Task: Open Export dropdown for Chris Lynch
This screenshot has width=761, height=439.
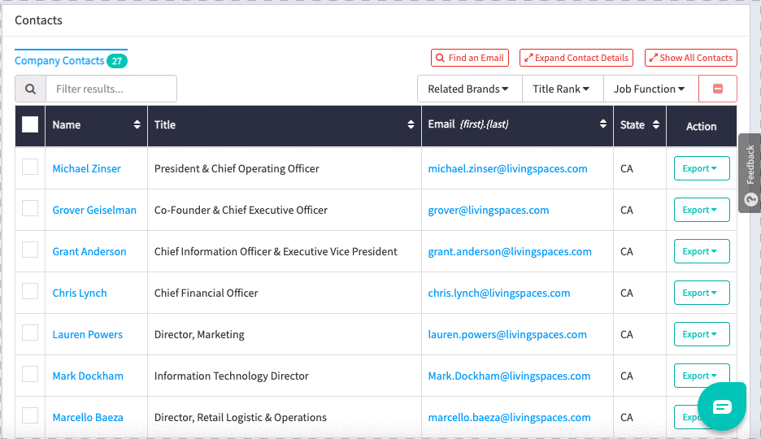Action: [x=702, y=293]
